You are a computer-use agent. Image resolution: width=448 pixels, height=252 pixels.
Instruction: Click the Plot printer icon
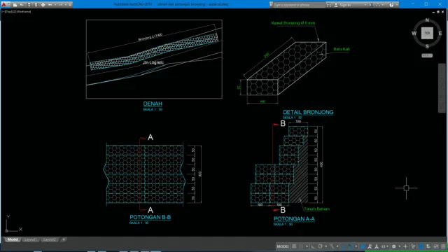click(x=43, y=5)
